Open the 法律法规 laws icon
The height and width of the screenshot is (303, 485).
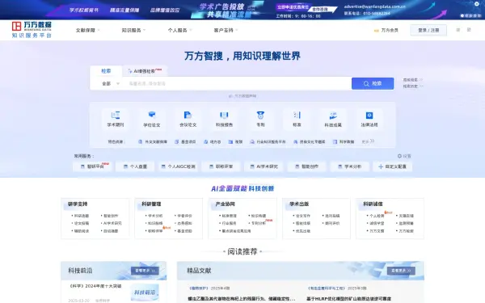(369, 116)
